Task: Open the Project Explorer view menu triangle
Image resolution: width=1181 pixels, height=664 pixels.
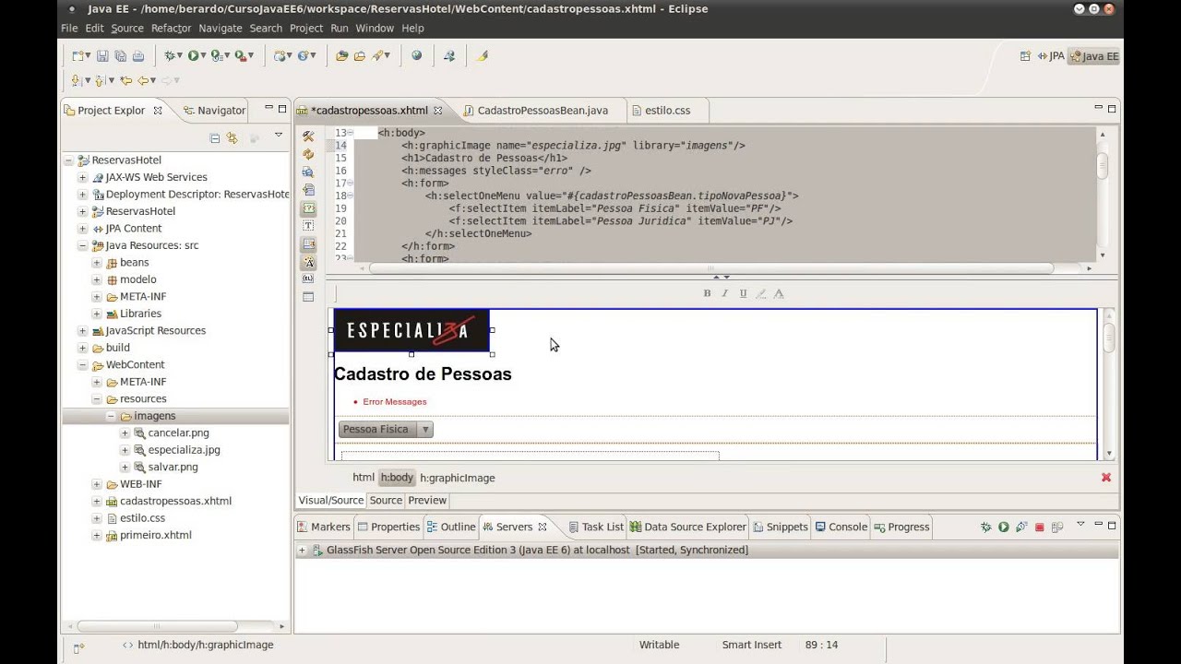Action: coord(279,136)
